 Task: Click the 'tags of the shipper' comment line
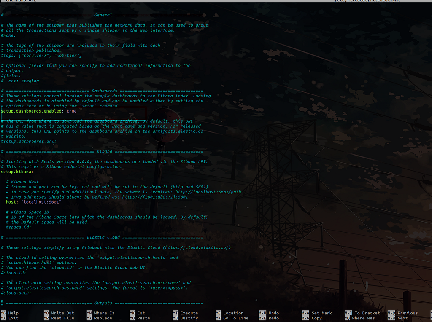81,46
